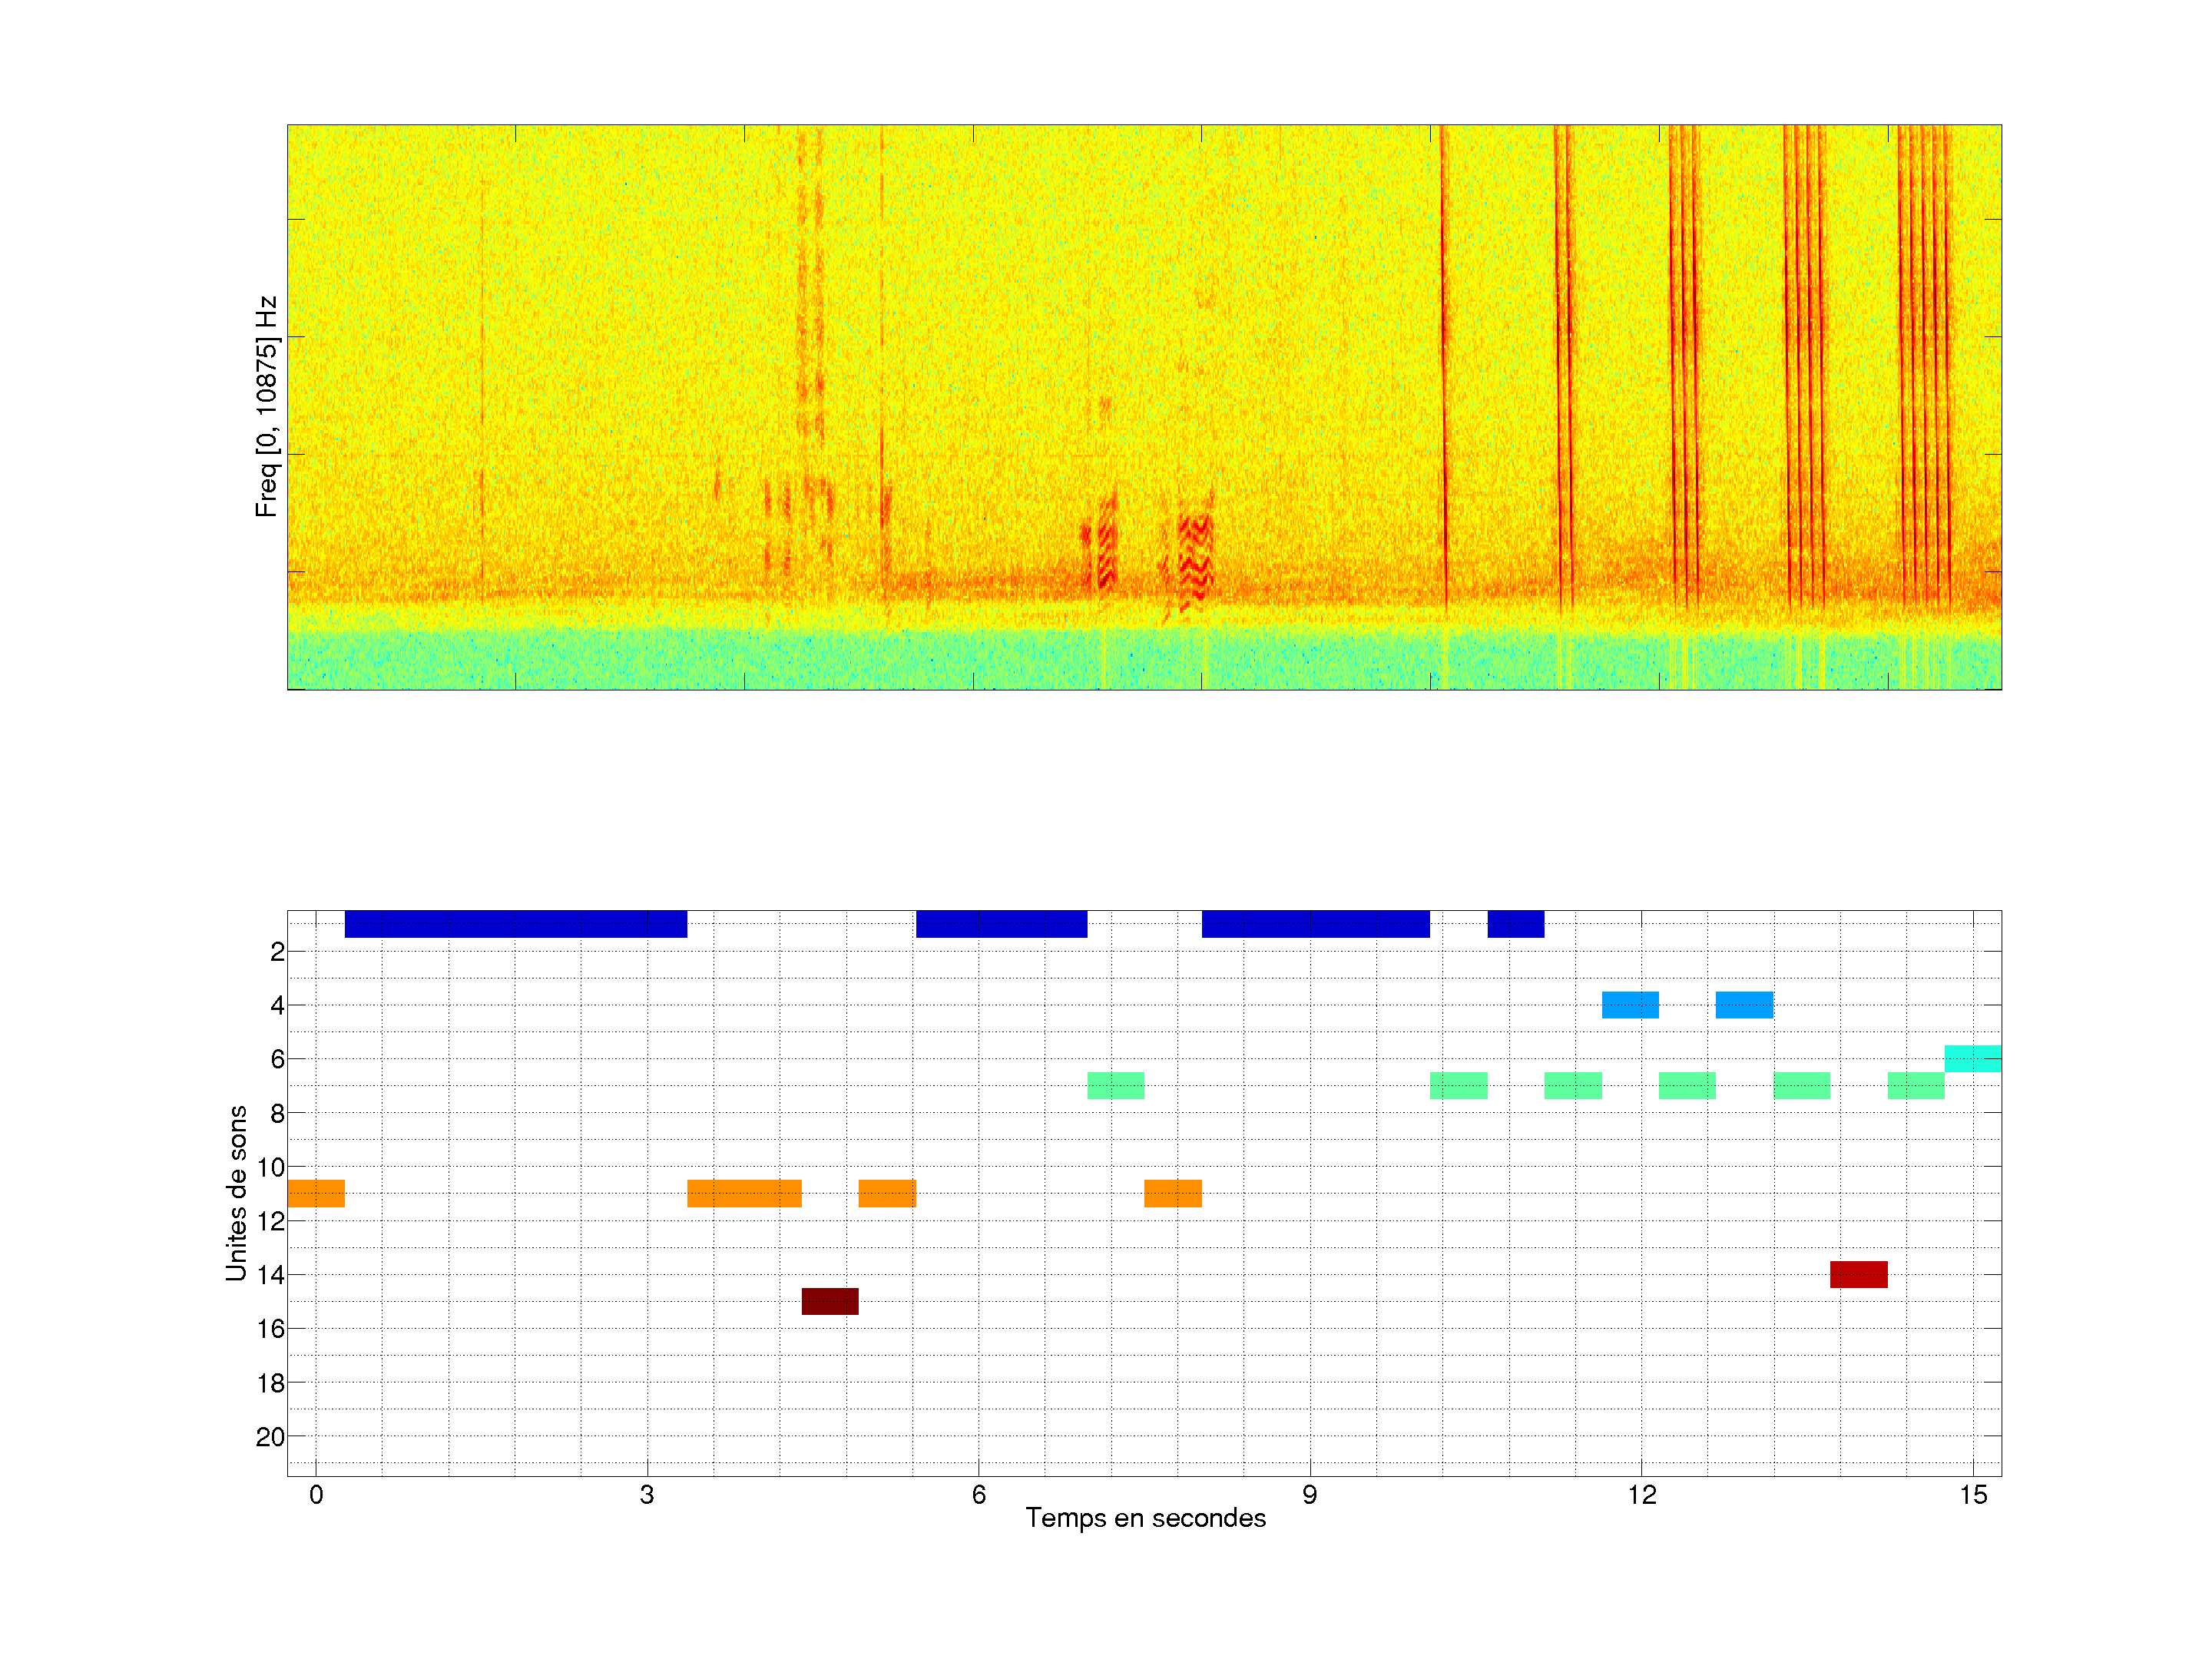
Task: Click the dark maroon bar at unit 15
Action: point(830,1301)
